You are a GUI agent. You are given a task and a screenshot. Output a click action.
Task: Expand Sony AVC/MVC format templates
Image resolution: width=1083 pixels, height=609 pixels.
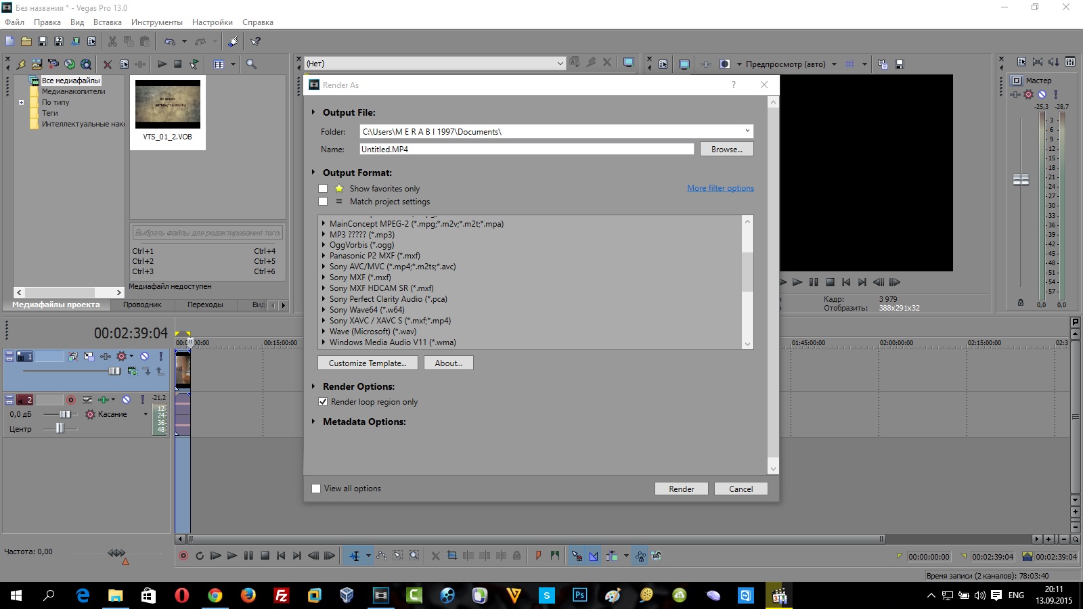click(x=324, y=267)
